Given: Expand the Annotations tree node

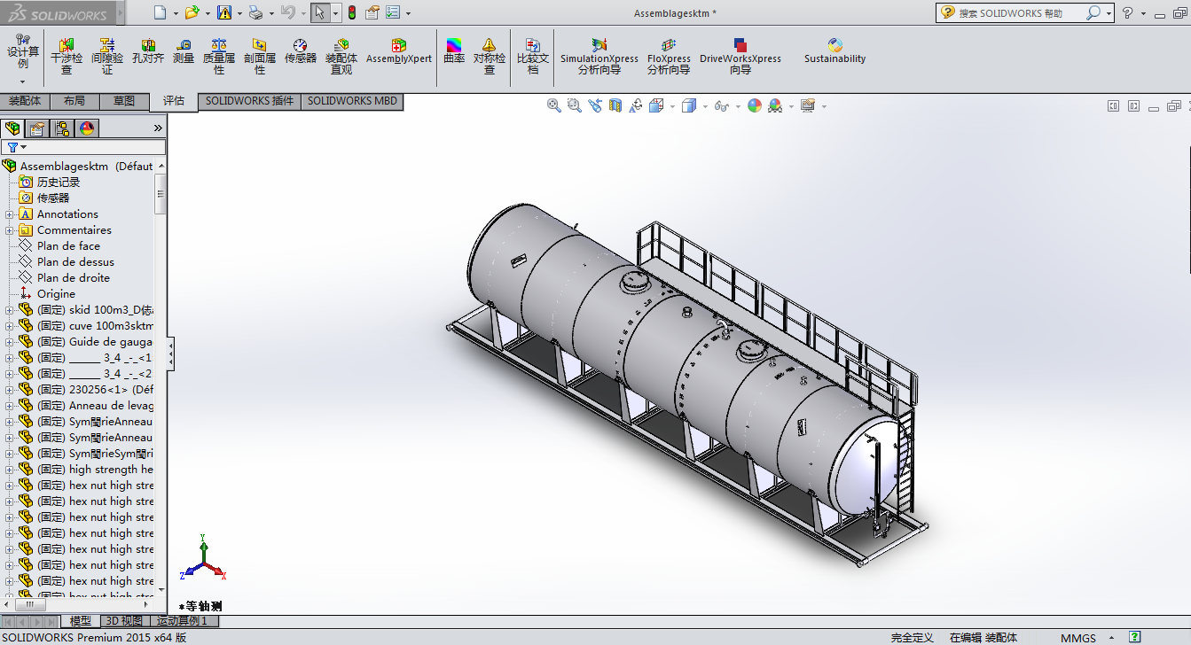Looking at the screenshot, I should [10, 214].
